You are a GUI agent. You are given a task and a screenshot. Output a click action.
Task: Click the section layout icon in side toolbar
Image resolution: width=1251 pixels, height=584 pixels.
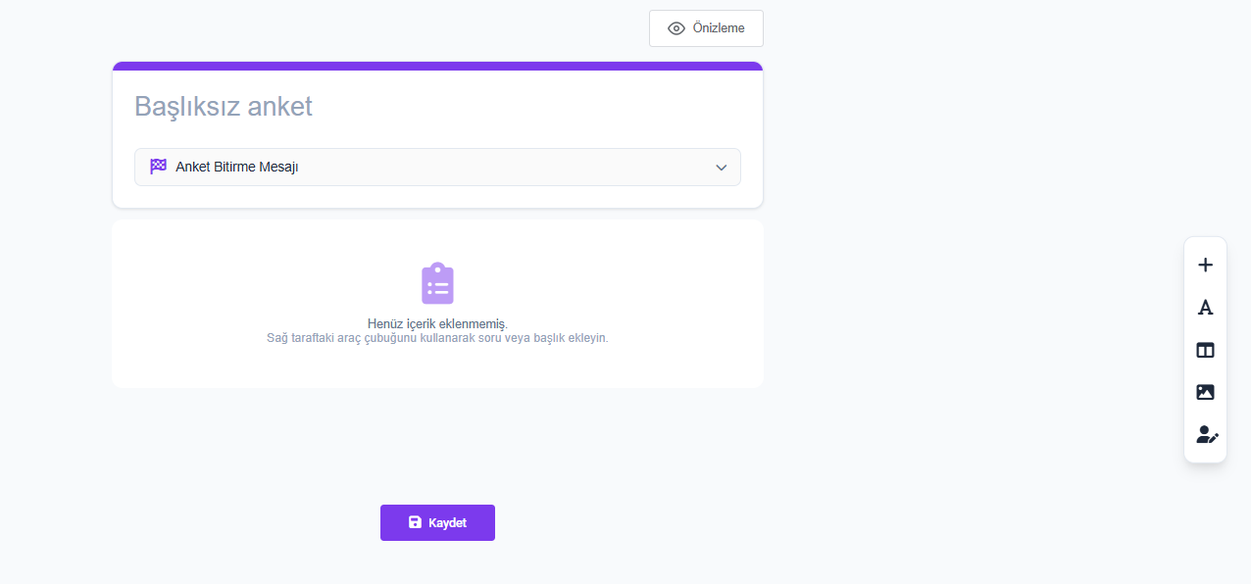pos(1205,350)
